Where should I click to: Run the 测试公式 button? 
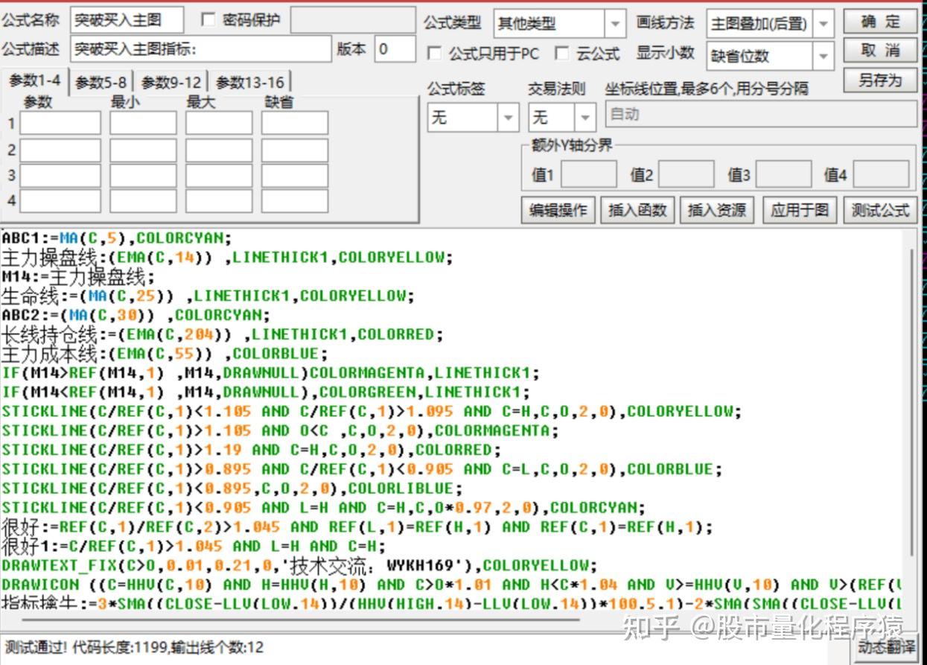pos(880,210)
